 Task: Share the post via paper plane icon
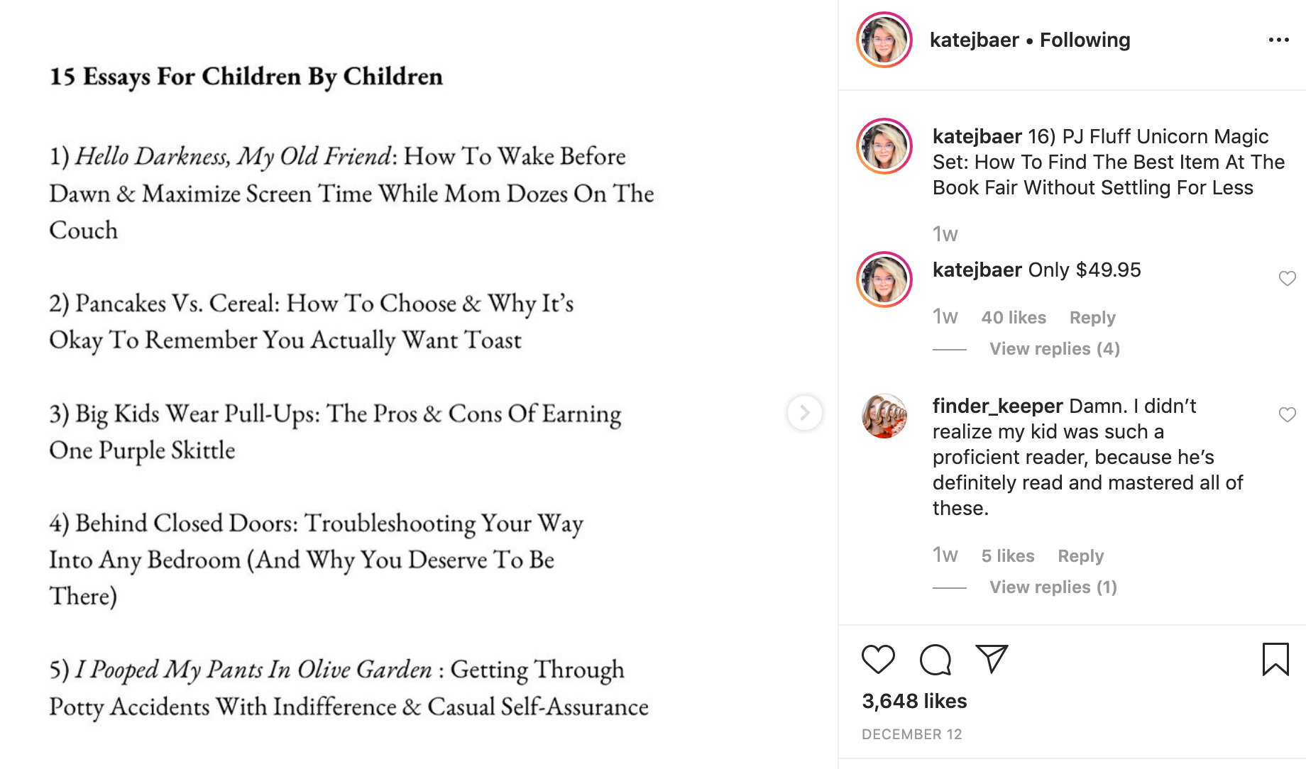coord(992,659)
